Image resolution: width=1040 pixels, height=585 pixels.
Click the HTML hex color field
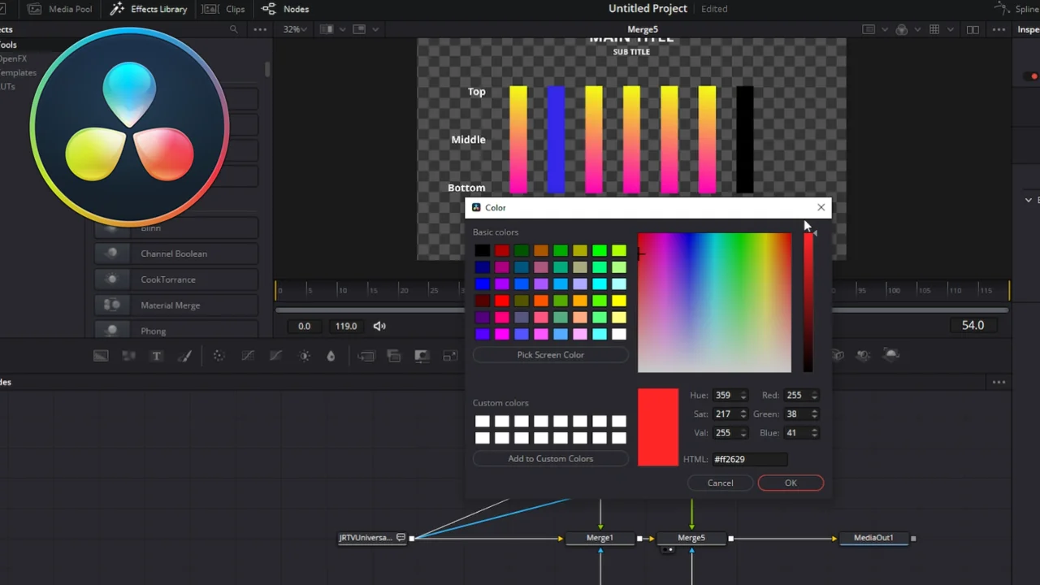[x=750, y=459]
